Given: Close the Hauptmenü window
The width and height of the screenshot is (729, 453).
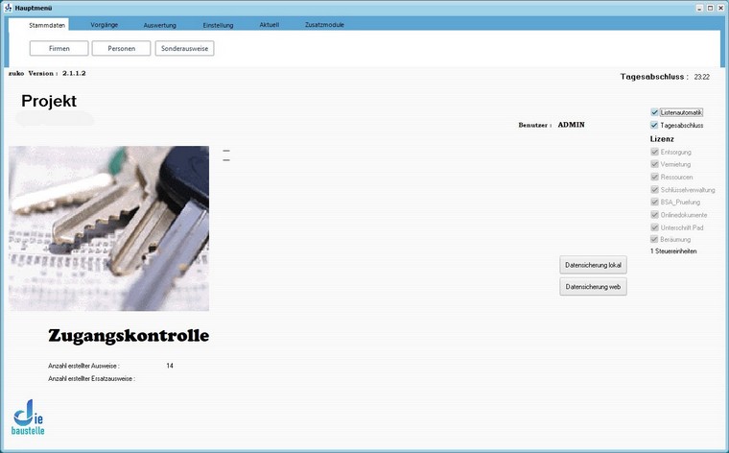Looking at the screenshot, I should pyautogui.click(x=719, y=8).
